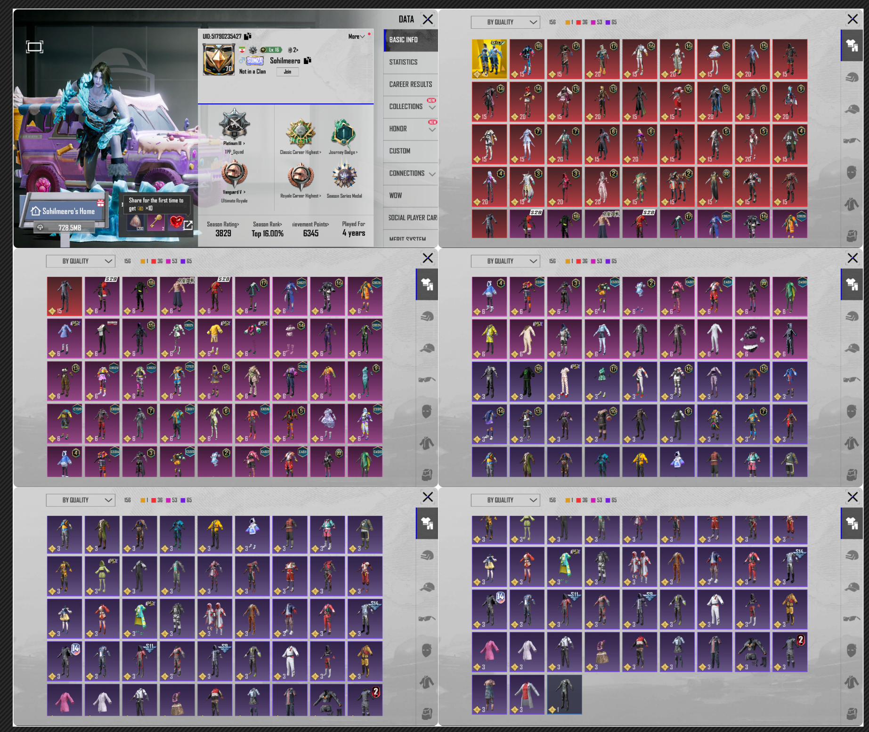Select the jacket category icon in upper-right inventory

click(x=852, y=204)
